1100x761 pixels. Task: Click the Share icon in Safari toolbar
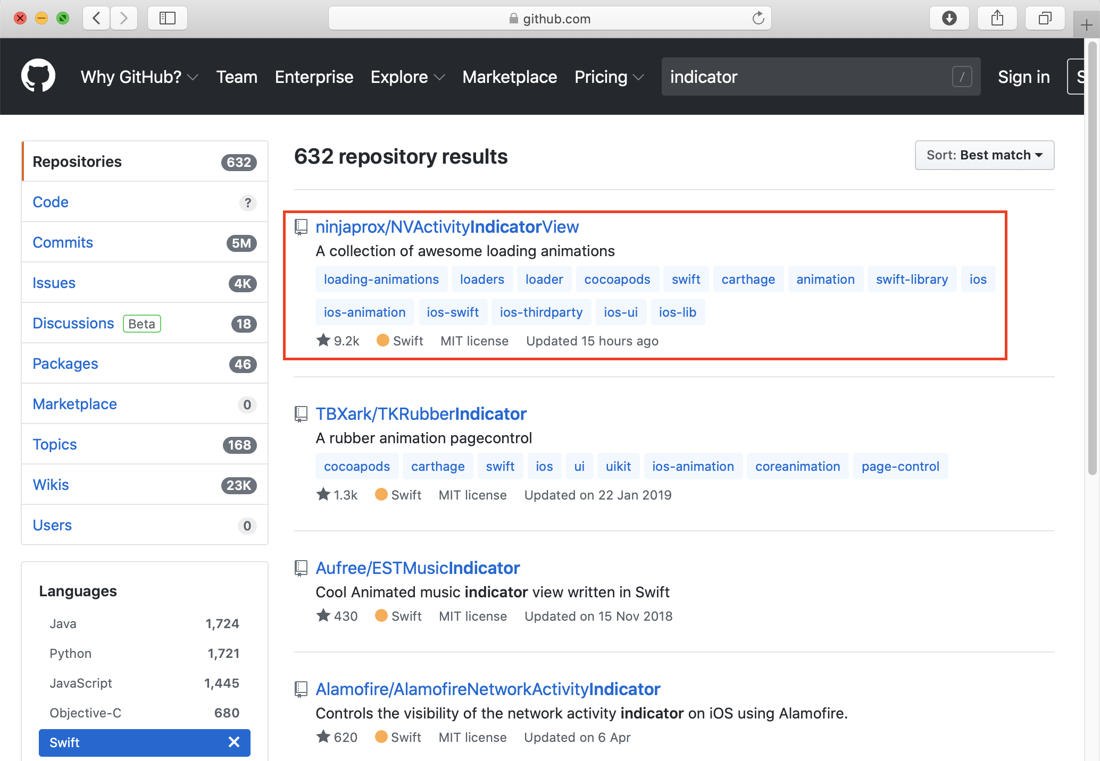point(997,19)
